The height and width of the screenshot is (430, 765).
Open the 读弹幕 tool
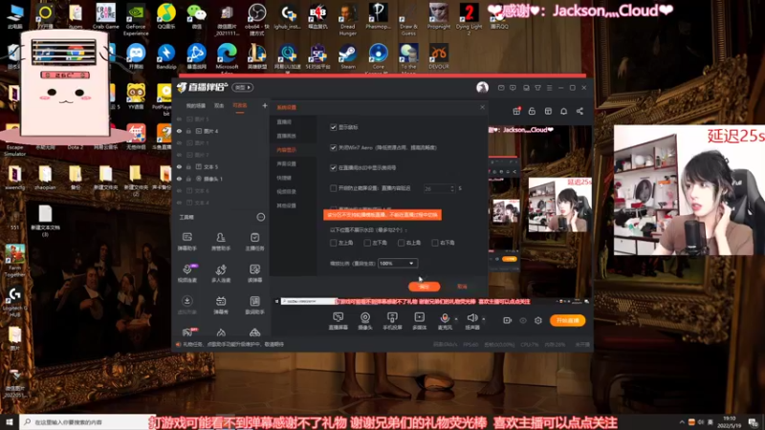[x=254, y=273]
